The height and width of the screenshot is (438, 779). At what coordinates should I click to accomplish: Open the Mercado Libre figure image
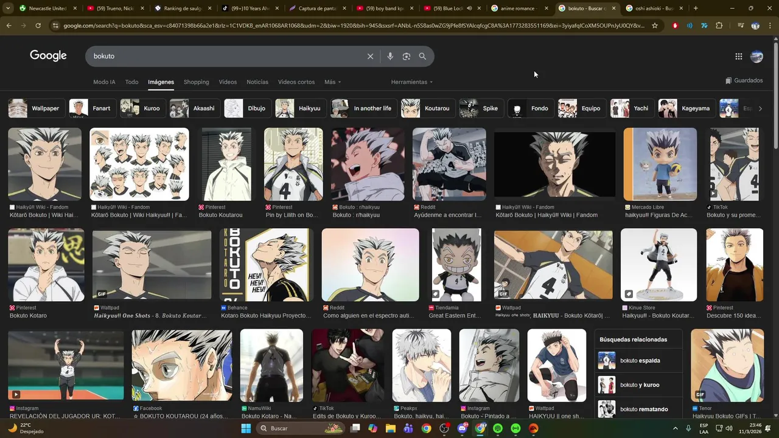[x=660, y=164]
